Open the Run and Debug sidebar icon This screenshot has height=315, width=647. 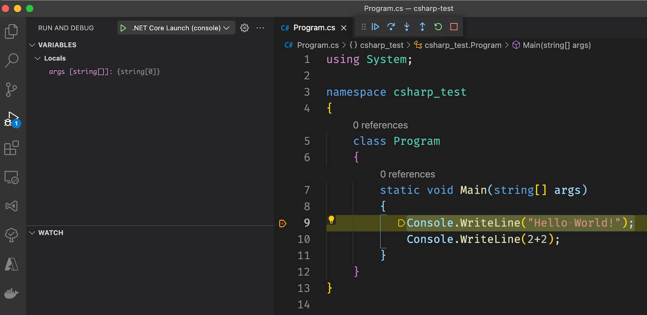(x=12, y=118)
